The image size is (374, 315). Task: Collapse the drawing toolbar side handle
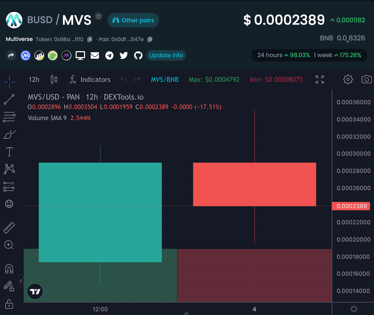coord(21,281)
